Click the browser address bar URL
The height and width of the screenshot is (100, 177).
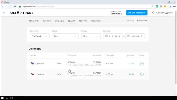[x=38, y=7]
